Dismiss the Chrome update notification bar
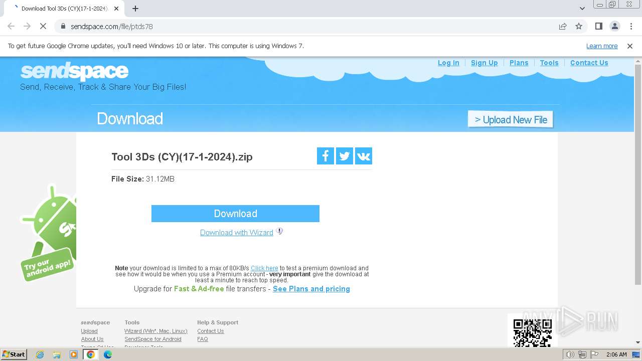Screen dimensions: 642x361 point(630,46)
